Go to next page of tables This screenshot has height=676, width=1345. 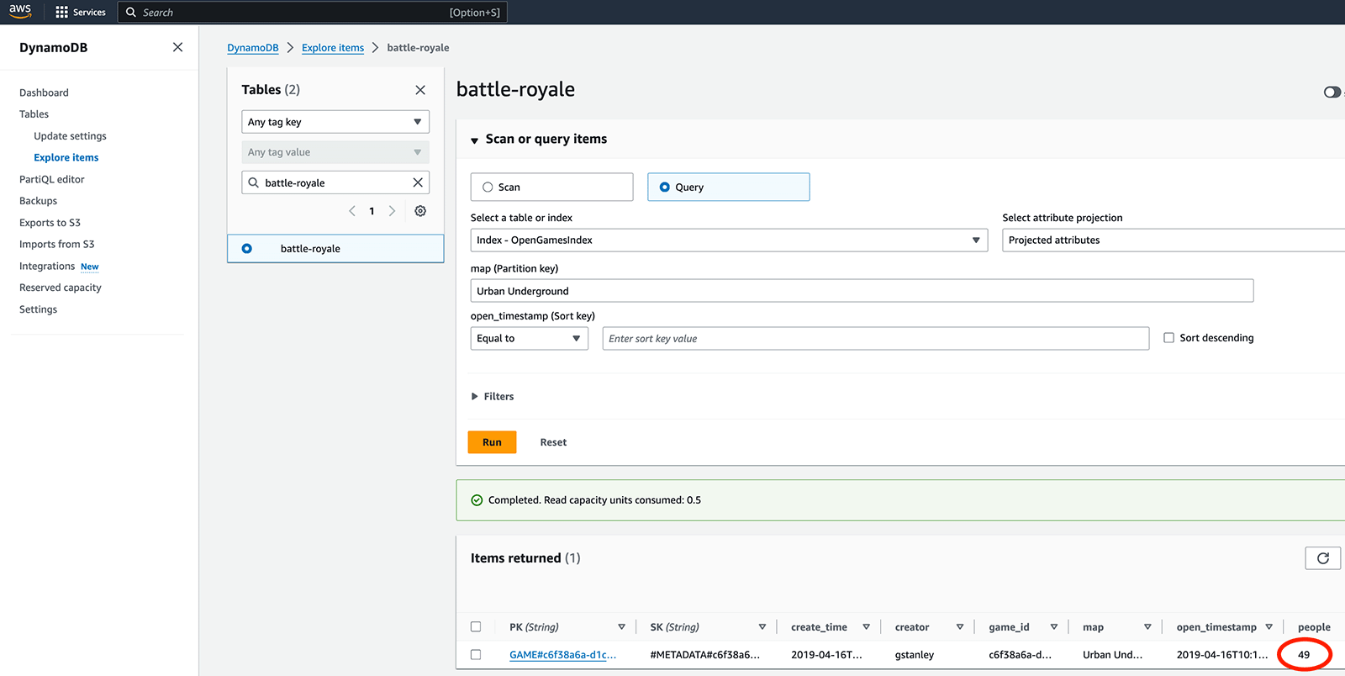392,211
